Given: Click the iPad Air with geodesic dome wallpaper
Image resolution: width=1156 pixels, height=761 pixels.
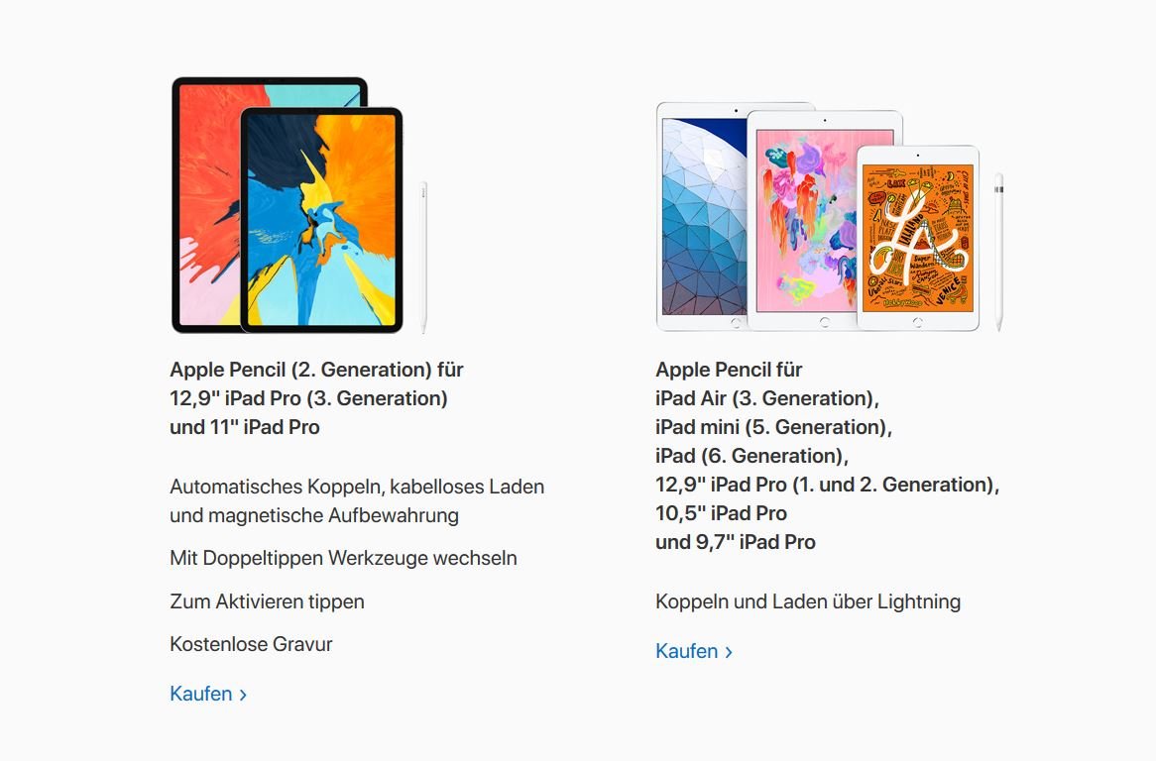Looking at the screenshot, I should click(701, 217).
